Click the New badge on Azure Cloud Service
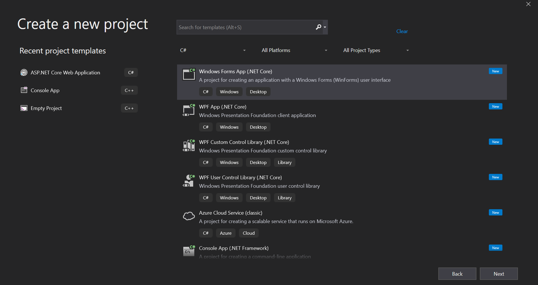 [496, 213]
